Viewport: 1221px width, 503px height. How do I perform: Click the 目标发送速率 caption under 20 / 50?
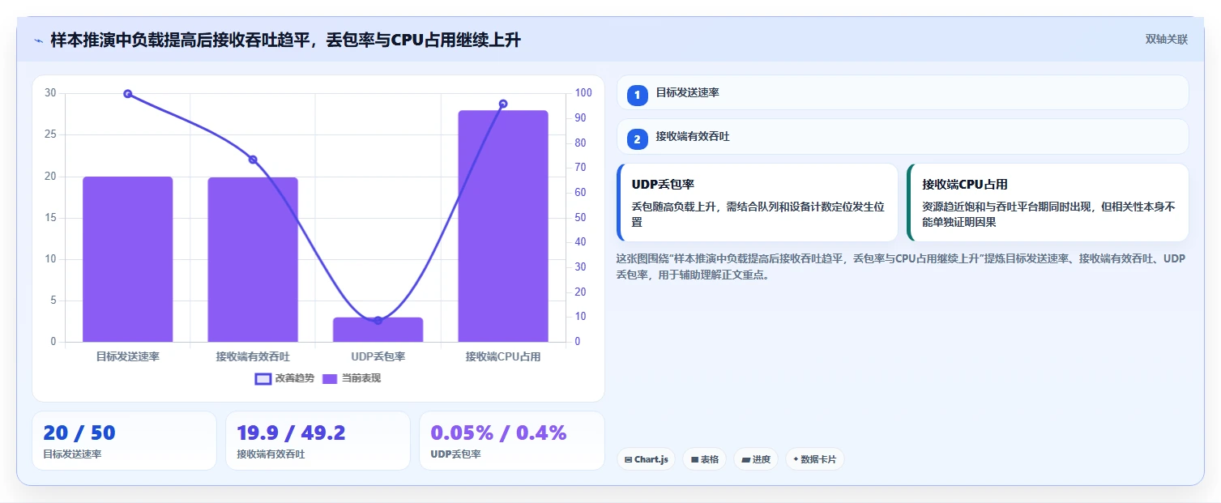(72, 454)
